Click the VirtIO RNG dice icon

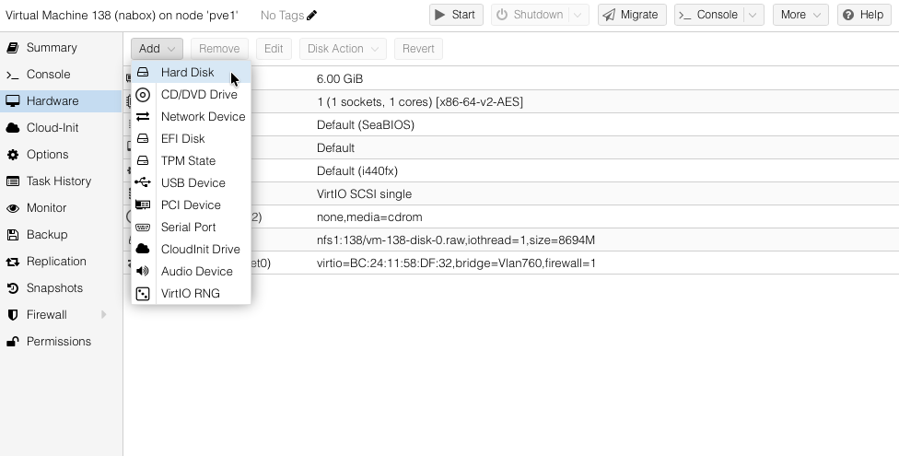143,294
